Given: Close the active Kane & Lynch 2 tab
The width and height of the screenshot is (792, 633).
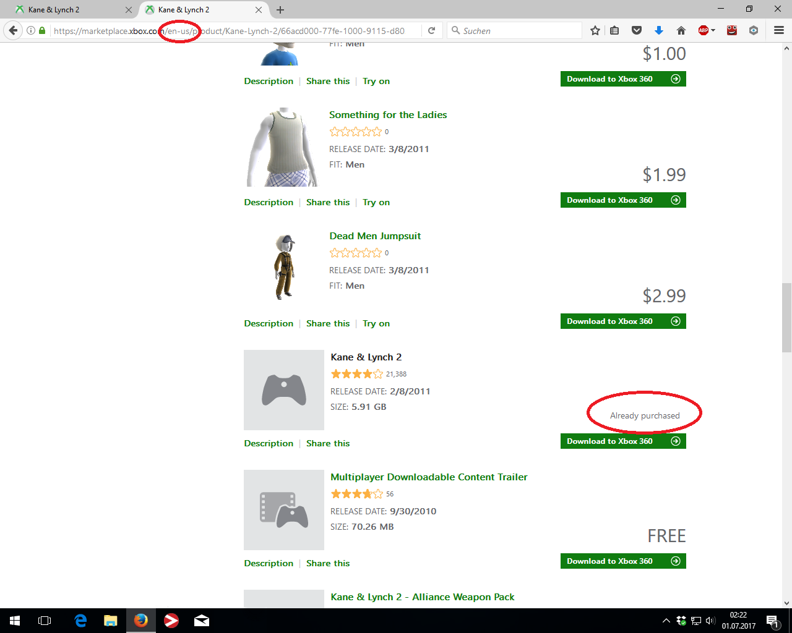Looking at the screenshot, I should (259, 10).
